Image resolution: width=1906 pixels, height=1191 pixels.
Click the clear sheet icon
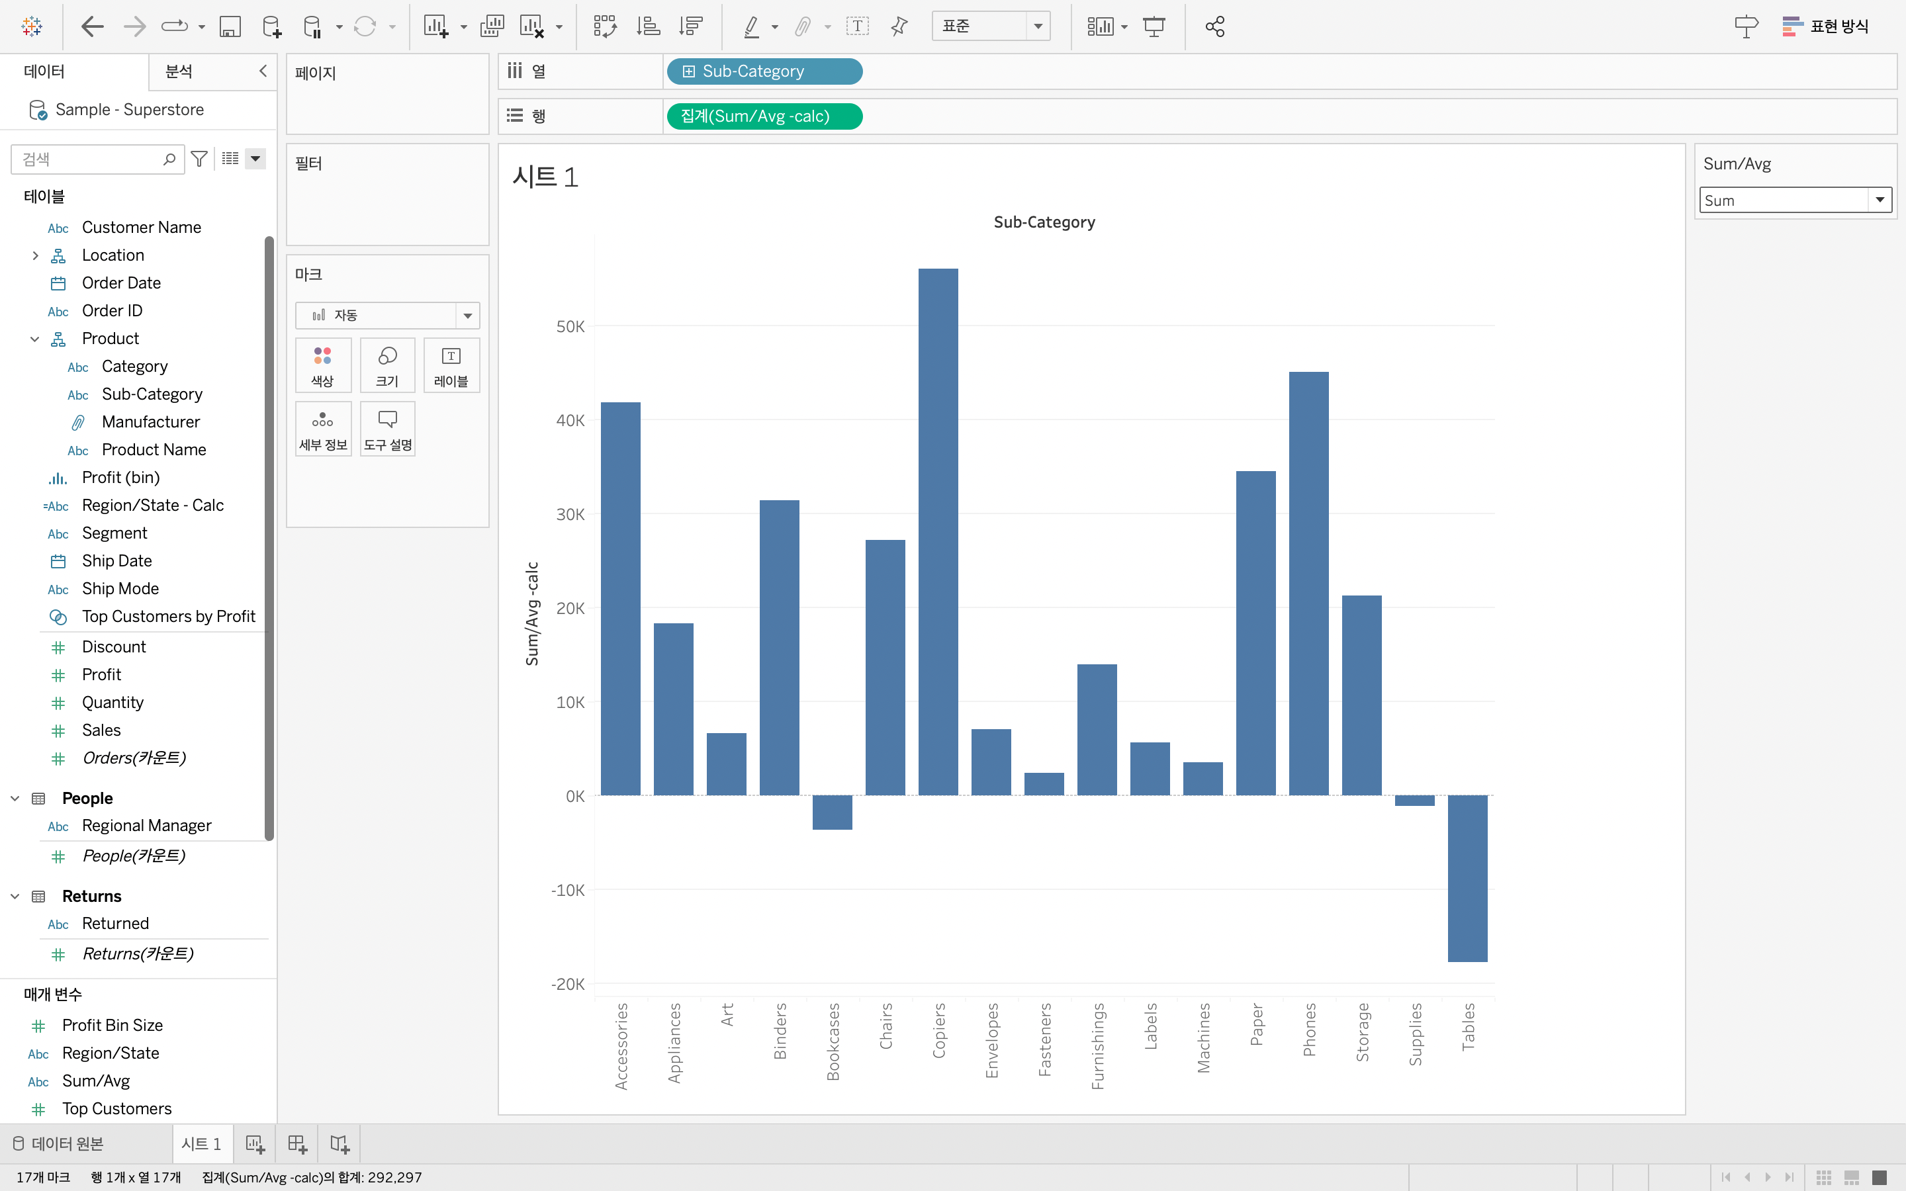coord(532,26)
